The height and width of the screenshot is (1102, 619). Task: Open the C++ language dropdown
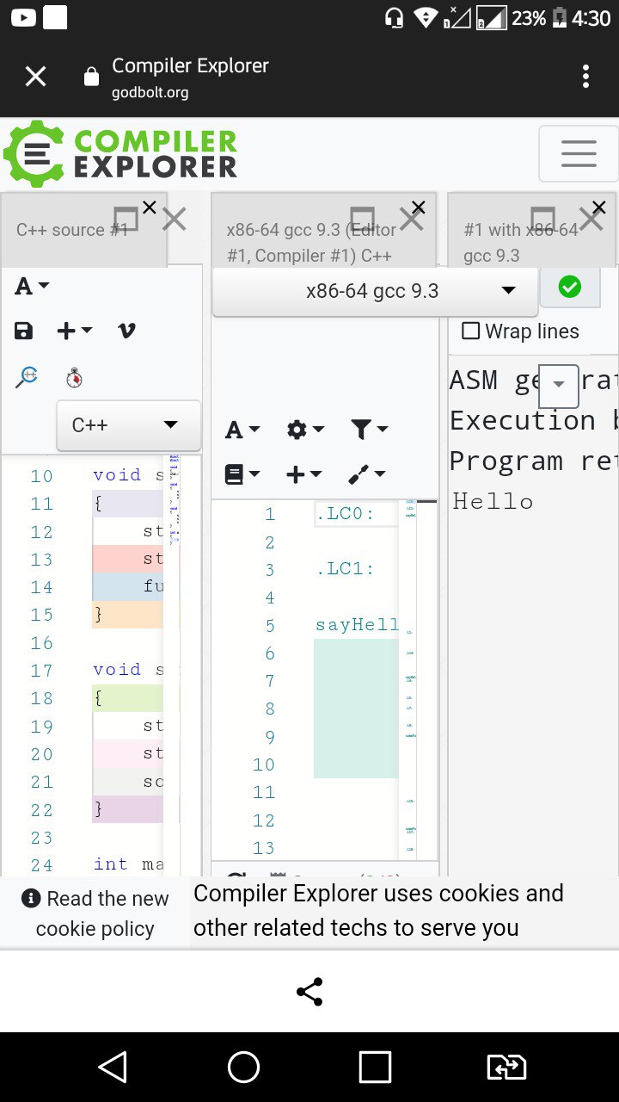pyautogui.click(x=128, y=425)
